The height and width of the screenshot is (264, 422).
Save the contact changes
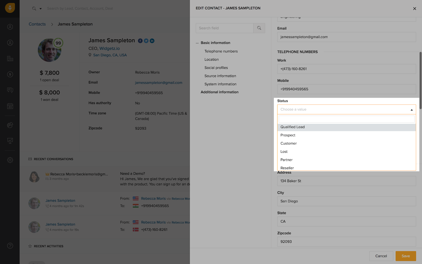point(406,256)
